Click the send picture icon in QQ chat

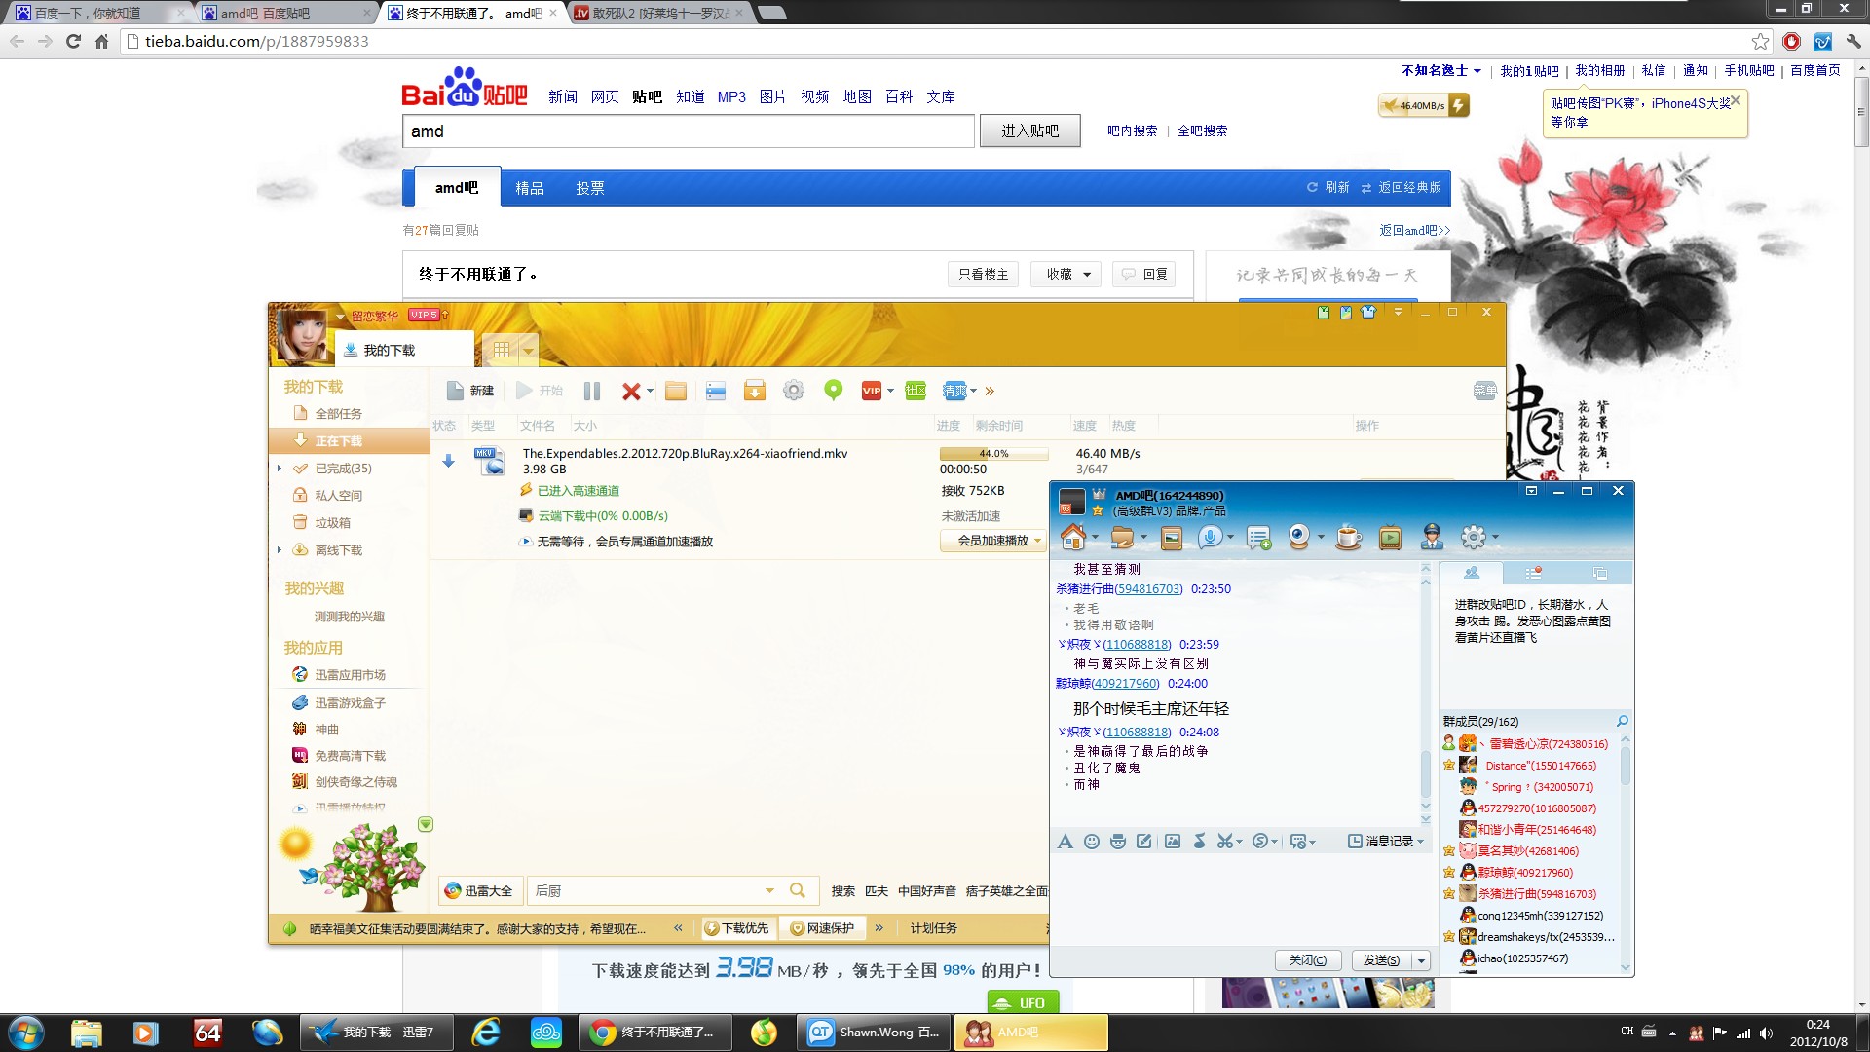point(1173,842)
